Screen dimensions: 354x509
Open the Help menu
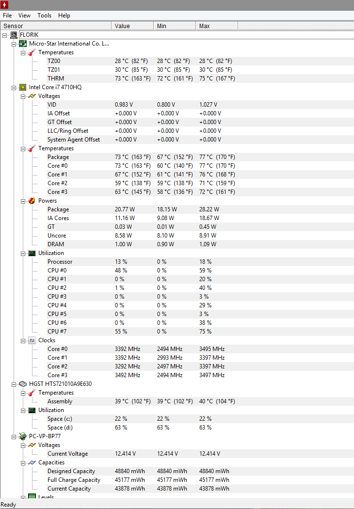pyautogui.click(x=64, y=16)
